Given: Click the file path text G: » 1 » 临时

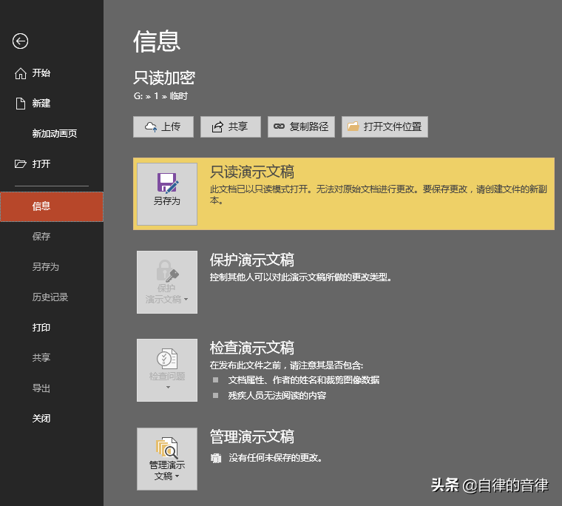Looking at the screenshot, I should [160, 96].
